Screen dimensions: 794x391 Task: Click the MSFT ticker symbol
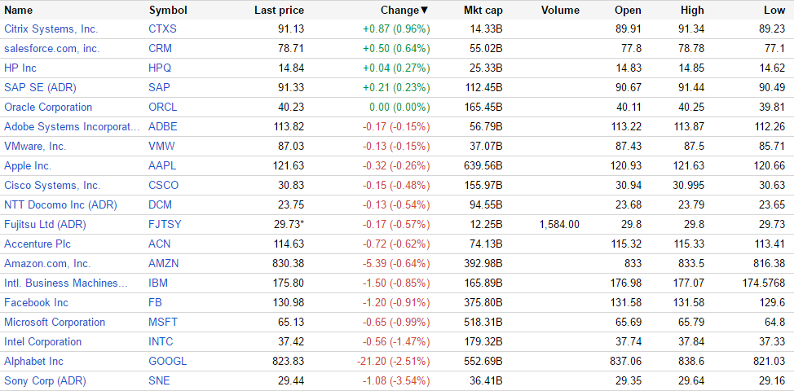click(162, 322)
